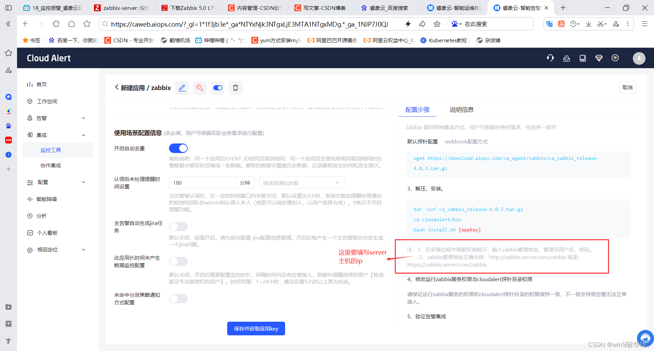Toggle the application enable switch in header
This screenshot has height=351, width=654.
tap(218, 88)
